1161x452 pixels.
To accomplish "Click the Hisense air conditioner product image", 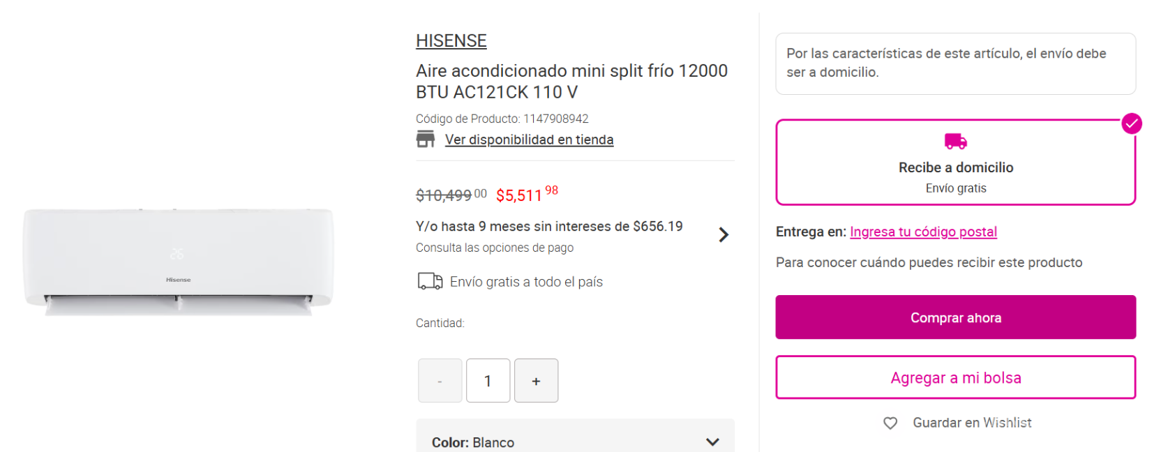I will click(x=179, y=258).
